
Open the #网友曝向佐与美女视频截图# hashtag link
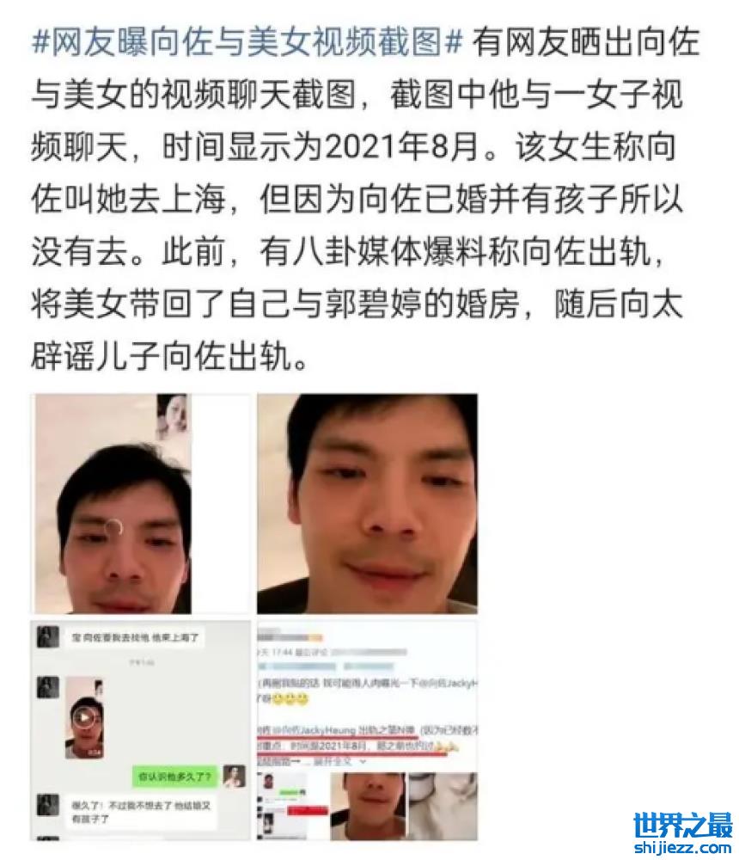point(247,42)
